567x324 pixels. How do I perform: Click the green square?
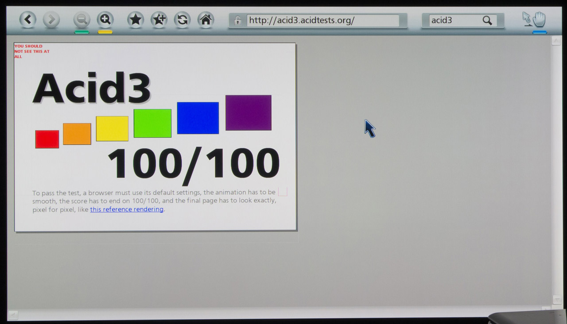tap(152, 123)
